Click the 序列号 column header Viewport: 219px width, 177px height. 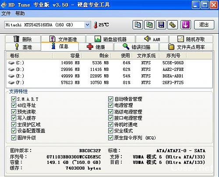coord(173,56)
